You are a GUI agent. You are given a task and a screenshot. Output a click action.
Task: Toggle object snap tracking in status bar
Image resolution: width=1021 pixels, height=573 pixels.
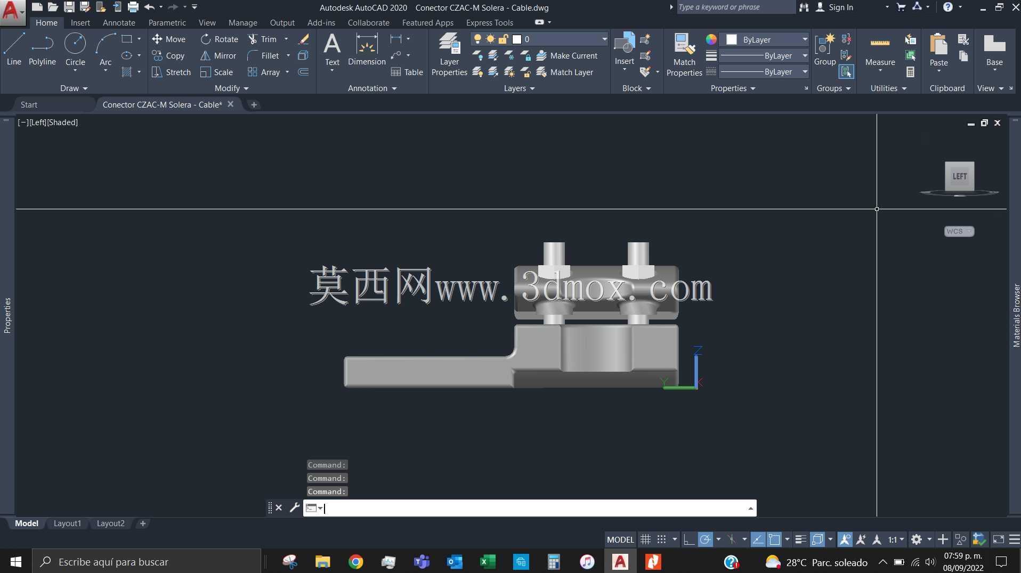point(758,539)
